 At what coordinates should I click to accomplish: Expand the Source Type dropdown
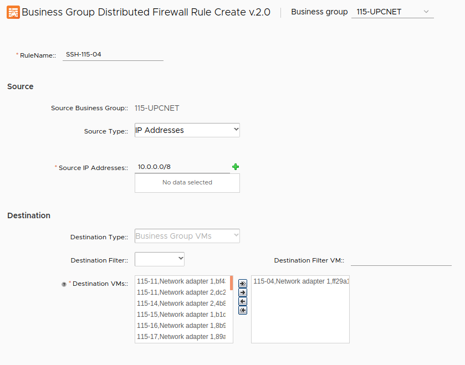click(187, 130)
